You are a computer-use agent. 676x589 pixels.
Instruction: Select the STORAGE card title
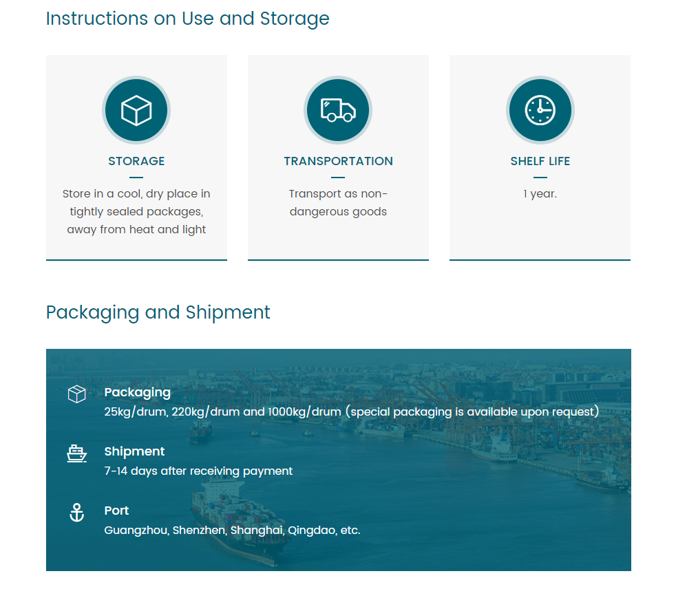click(x=136, y=161)
